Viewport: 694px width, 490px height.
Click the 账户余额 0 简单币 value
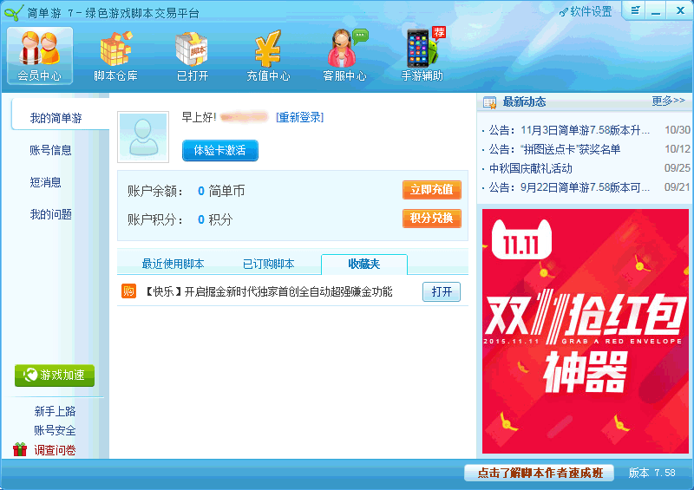click(x=221, y=191)
